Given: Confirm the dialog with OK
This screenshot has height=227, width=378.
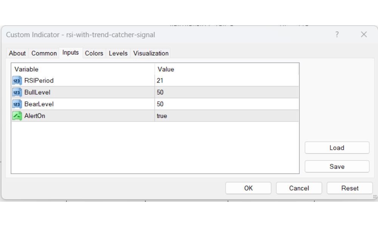Looking at the screenshot, I should (248, 188).
